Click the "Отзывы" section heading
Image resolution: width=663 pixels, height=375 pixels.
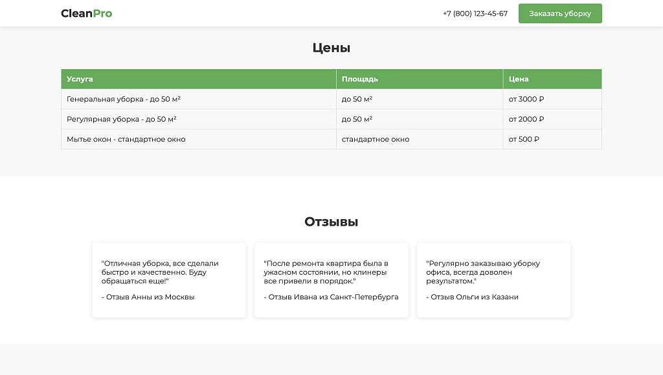click(331, 221)
